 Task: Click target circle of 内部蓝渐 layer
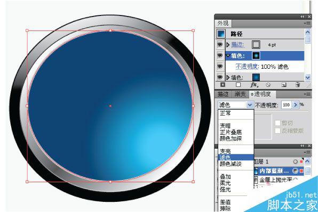coord(295,171)
